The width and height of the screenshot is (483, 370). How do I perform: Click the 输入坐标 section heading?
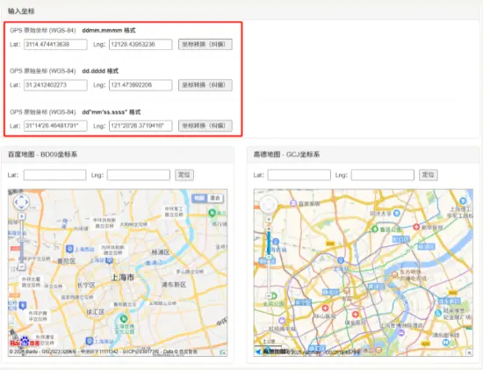[21, 11]
